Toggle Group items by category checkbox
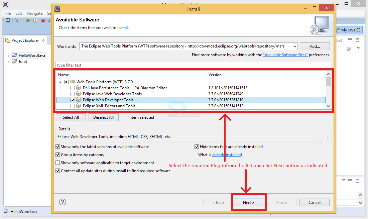Viewport: 368px width, 219px height. click(x=58, y=155)
